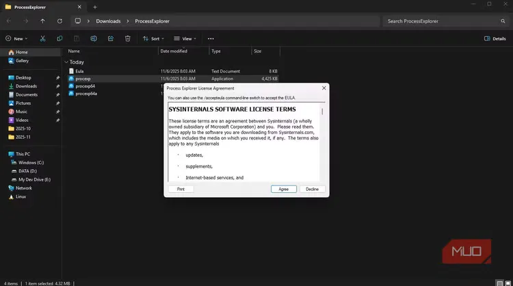
Task: Unpin Documents using its pin icon
Action: click(x=57, y=94)
